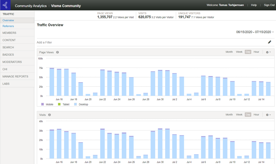Click the Help link in header
The width and height of the screenshot is (276, 164).
(254, 5)
